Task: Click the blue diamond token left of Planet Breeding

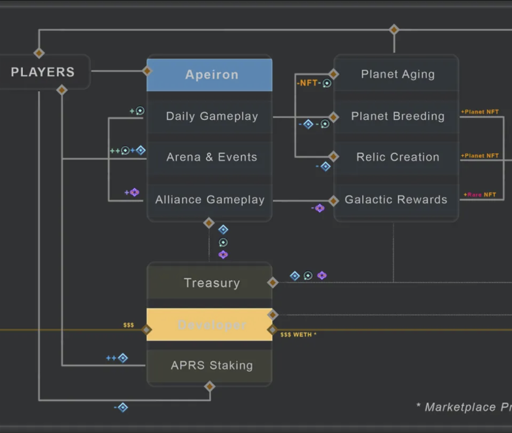Action: click(x=308, y=124)
